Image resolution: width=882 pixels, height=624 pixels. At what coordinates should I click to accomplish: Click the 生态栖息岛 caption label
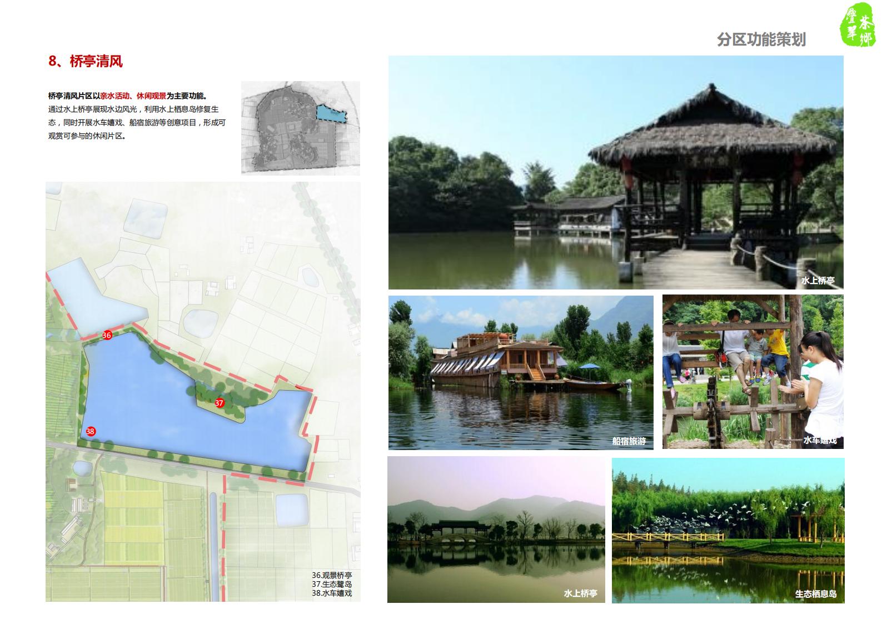click(816, 594)
